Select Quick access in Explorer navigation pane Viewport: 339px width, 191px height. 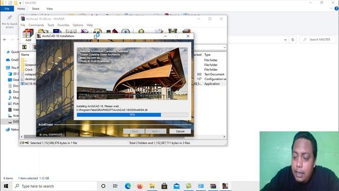click(13, 52)
